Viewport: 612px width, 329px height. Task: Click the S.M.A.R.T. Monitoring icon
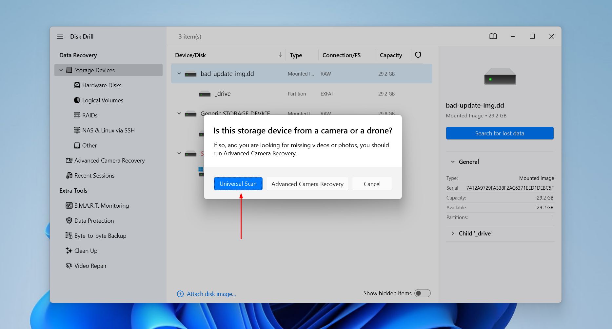pos(69,205)
